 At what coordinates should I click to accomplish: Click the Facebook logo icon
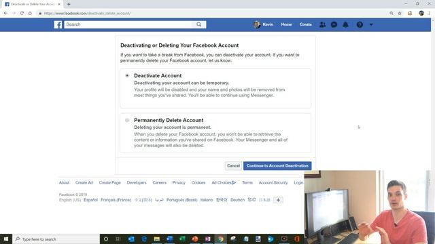(58, 24)
